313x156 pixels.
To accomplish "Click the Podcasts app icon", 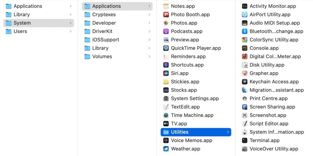I will 166,31.
